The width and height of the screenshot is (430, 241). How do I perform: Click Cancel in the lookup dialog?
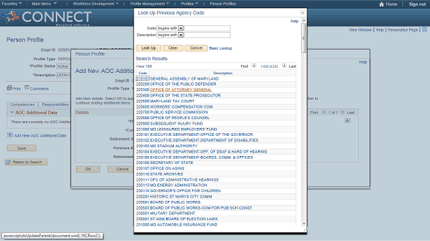(196, 48)
